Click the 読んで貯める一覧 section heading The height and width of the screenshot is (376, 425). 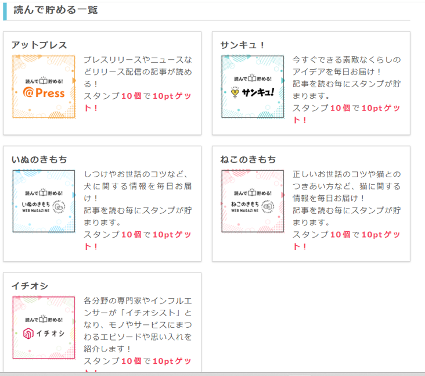pyautogui.click(x=56, y=10)
